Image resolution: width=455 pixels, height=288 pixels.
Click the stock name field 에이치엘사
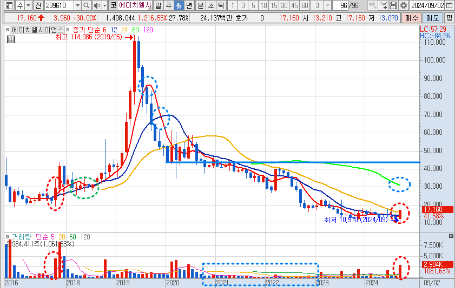coord(135,5)
